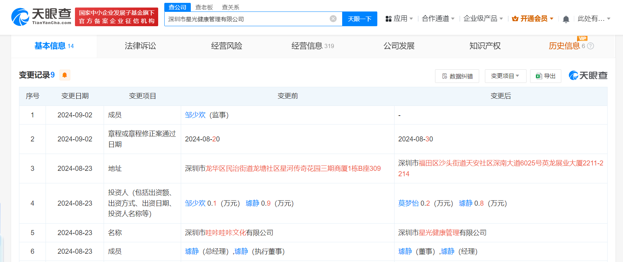Open the notification bell icon
Screen dimensions: 623x262
point(566,19)
